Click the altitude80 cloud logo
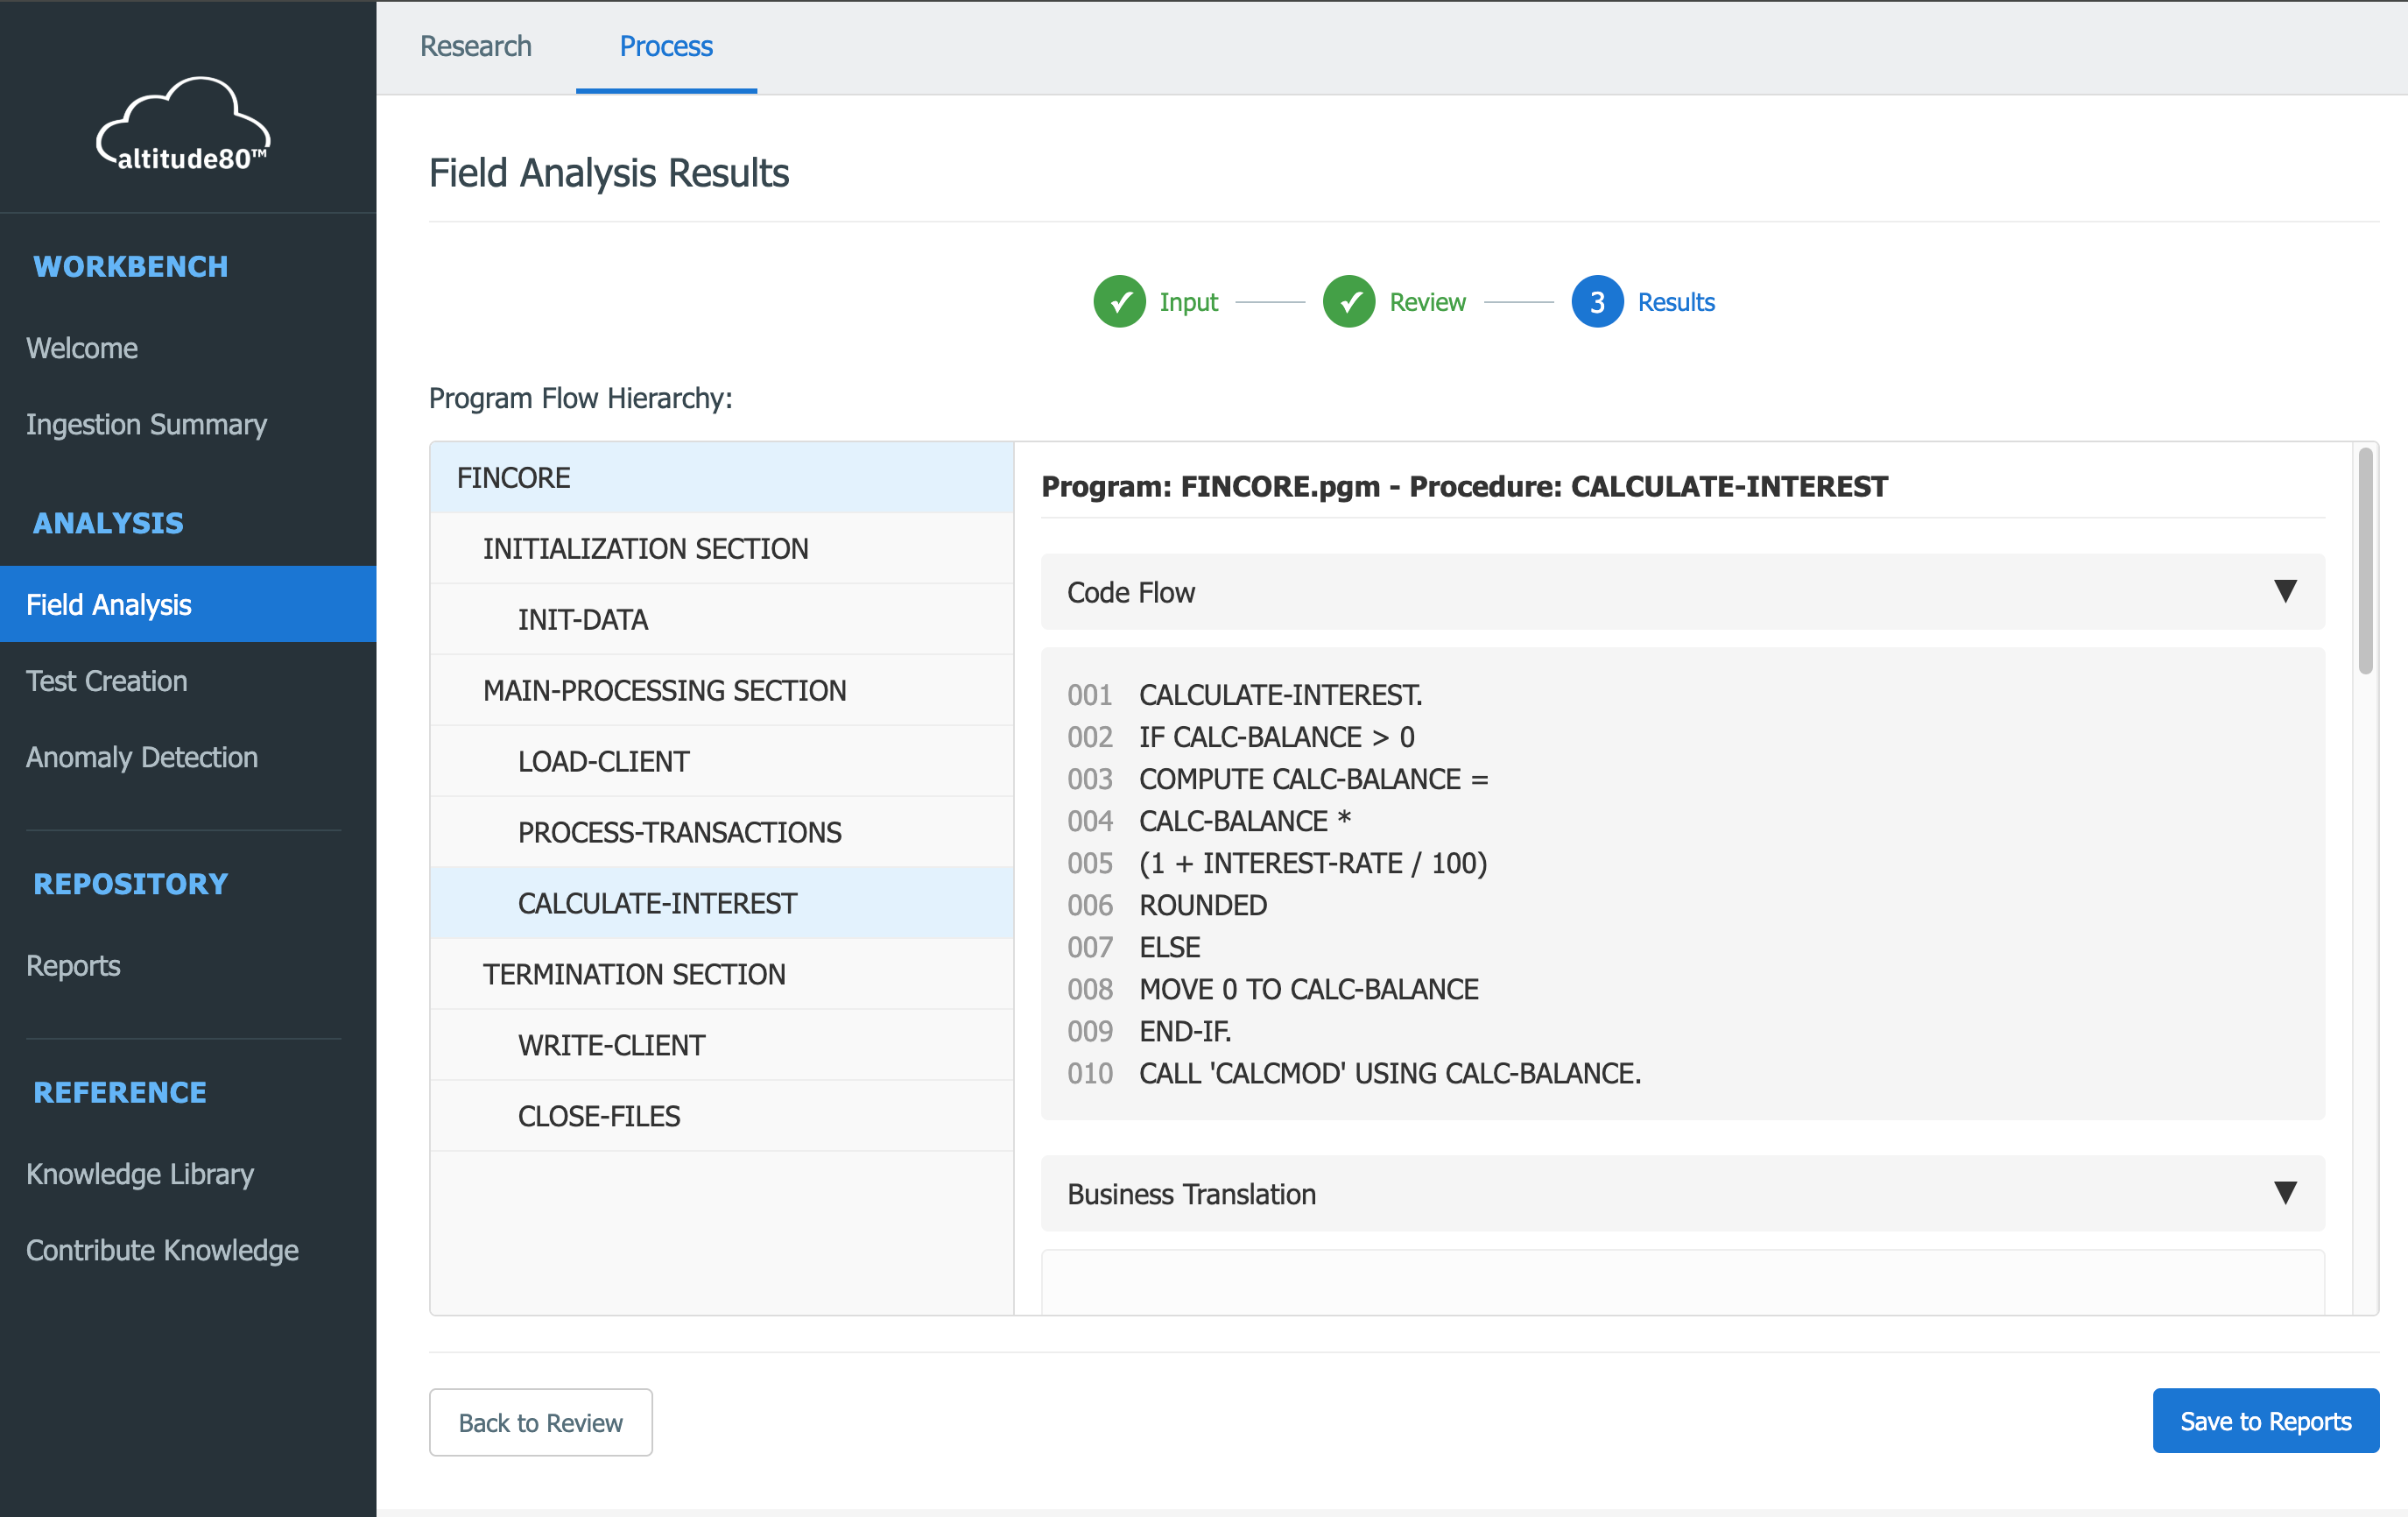Viewport: 2408px width, 1517px height. [x=184, y=124]
